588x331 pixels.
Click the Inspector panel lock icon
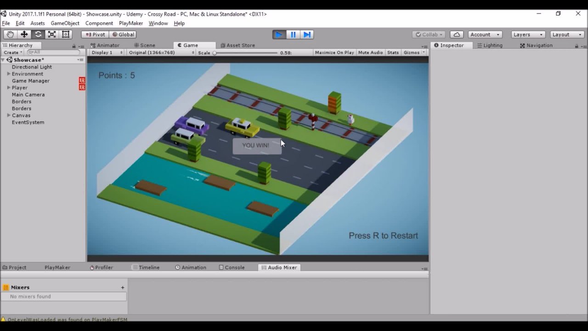(576, 46)
